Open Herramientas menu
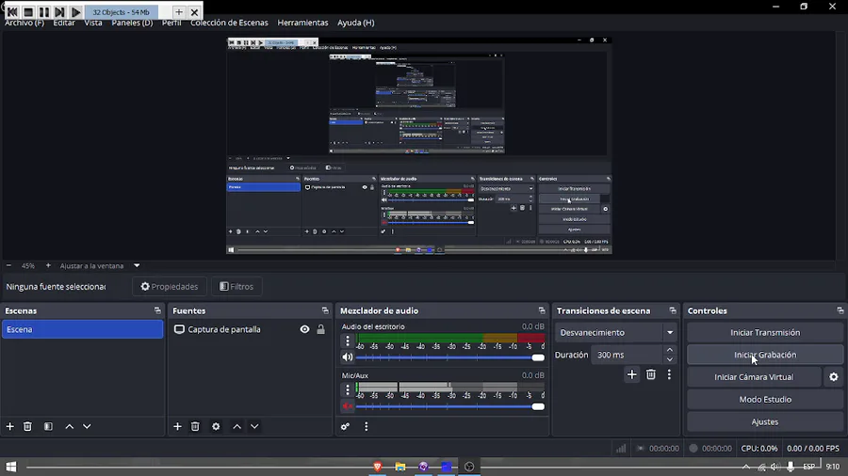Image resolution: width=848 pixels, height=476 pixels. click(x=302, y=23)
